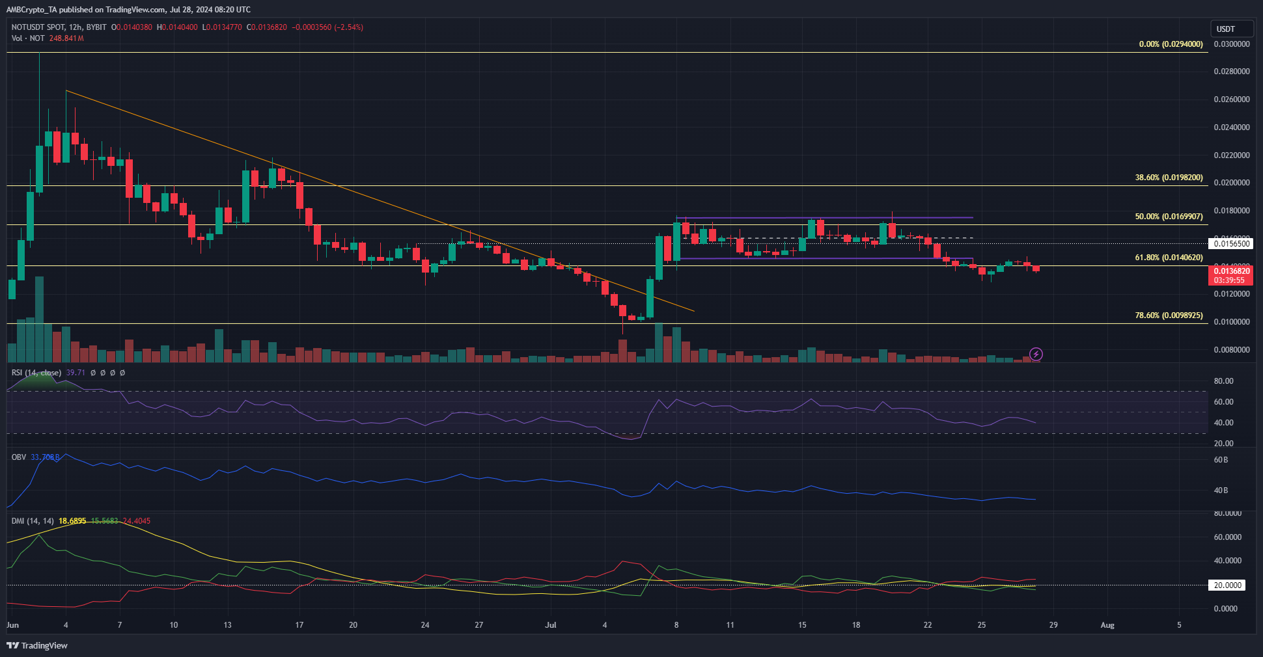
Task: Click the change value −0.0003560 (−2.54%)
Action: [x=327, y=27]
